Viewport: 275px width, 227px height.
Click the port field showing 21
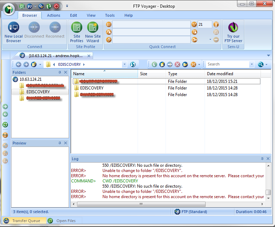(205, 24)
